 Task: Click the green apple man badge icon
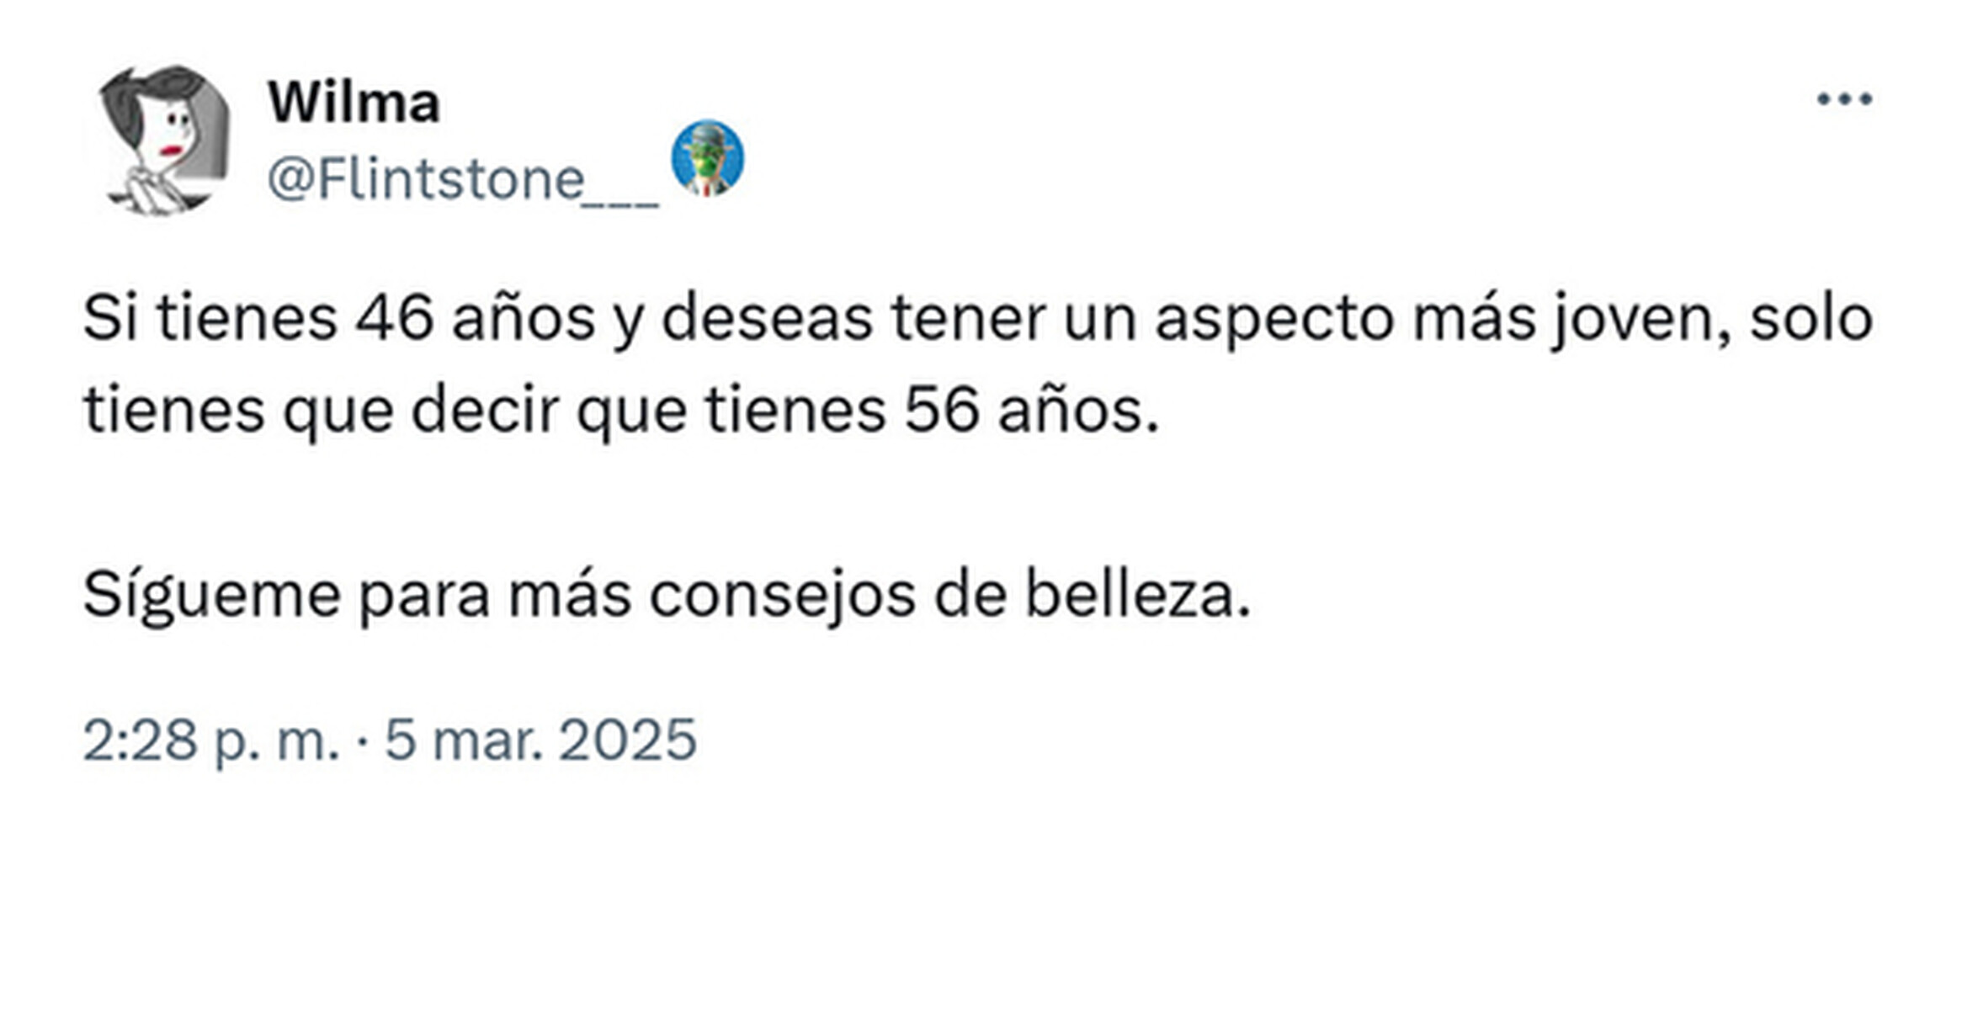tap(707, 158)
